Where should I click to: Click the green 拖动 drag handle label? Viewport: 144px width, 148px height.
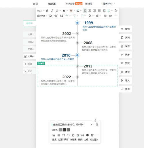click(x=41, y=63)
